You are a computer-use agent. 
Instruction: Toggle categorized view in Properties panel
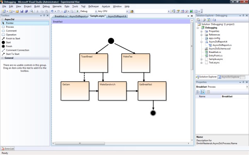click(198, 92)
